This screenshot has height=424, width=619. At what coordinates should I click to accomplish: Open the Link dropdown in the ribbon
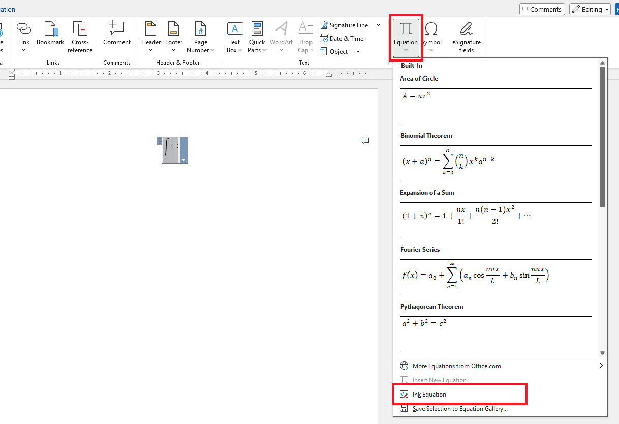(x=24, y=38)
